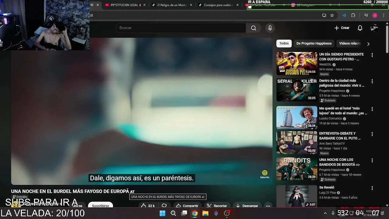Start voice search with microphone icon
The width and height of the screenshot is (389, 219).
270,28
